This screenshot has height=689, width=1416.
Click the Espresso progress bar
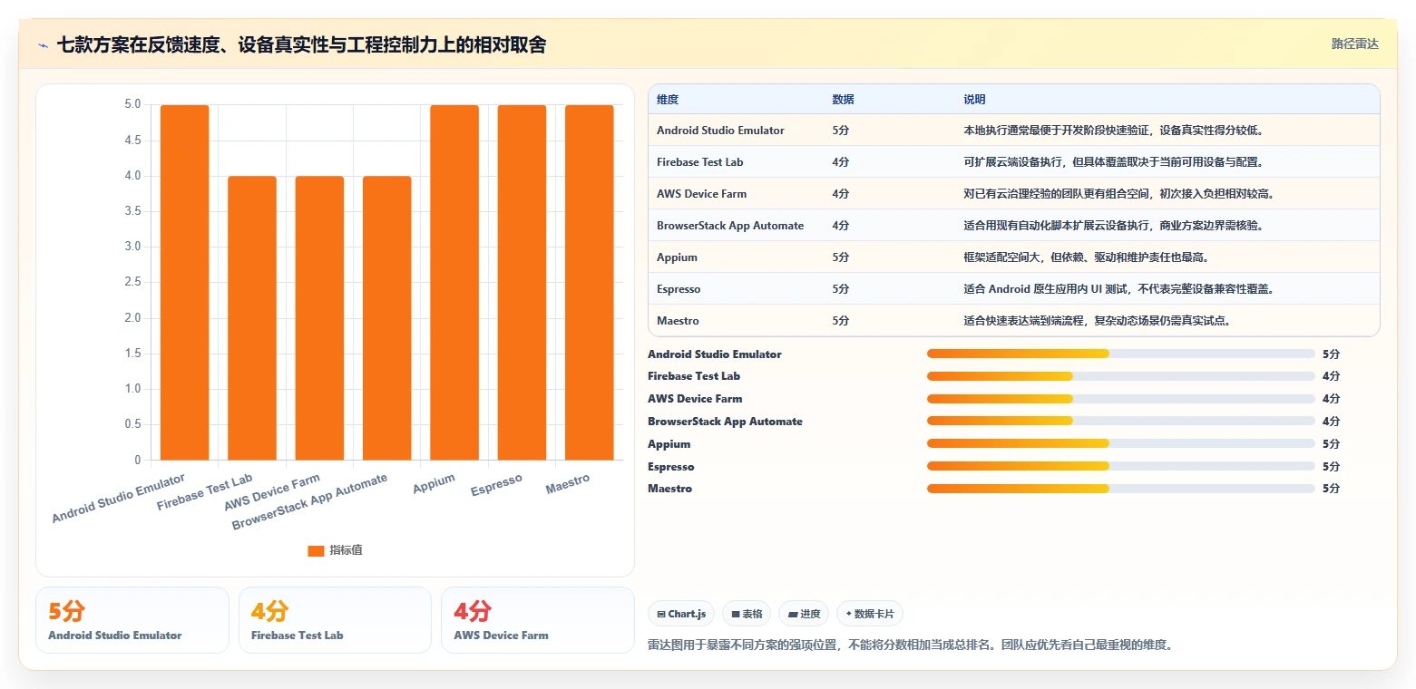1120,467
